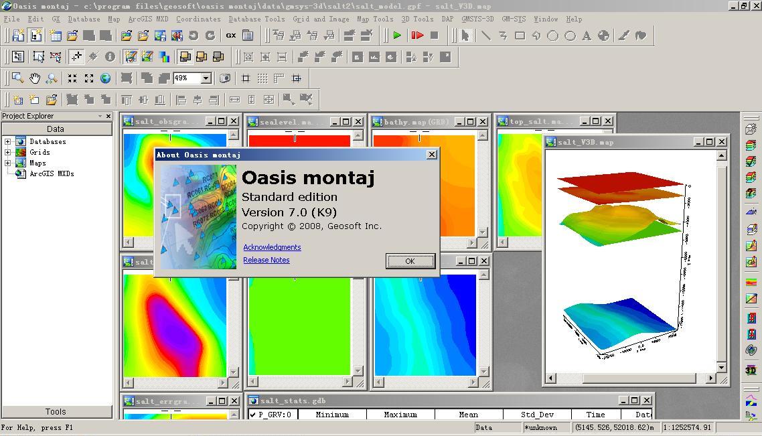The width and height of the screenshot is (762, 436).
Task: Select the ArcGIS MXDs tree item
Action: click(x=52, y=173)
